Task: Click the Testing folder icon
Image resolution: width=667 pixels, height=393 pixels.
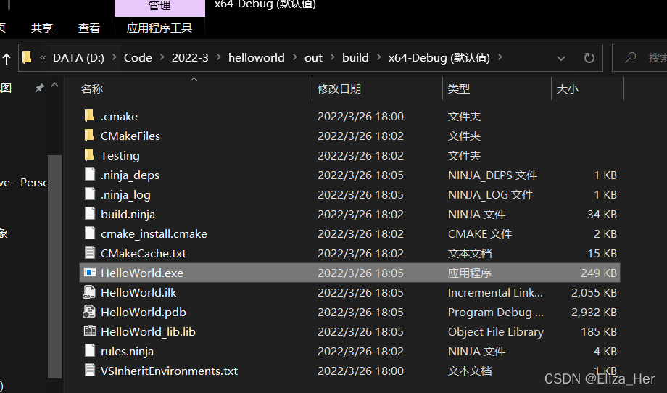Action: [x=90, y=155]
